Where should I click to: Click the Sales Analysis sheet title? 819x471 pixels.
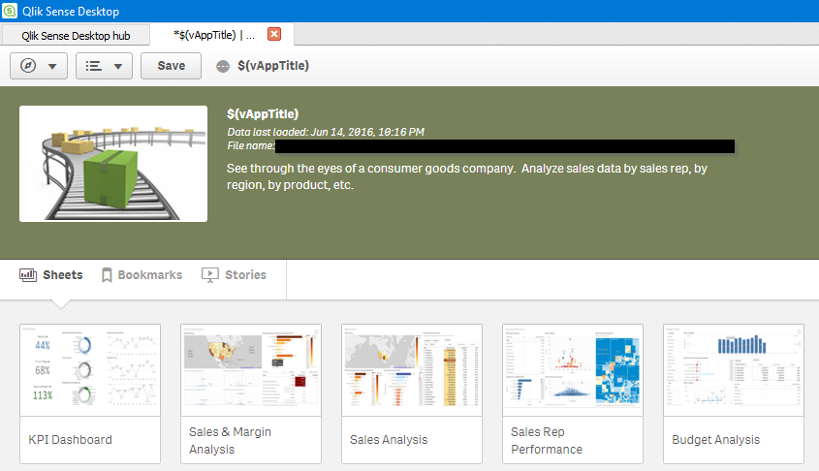point(389,440)
